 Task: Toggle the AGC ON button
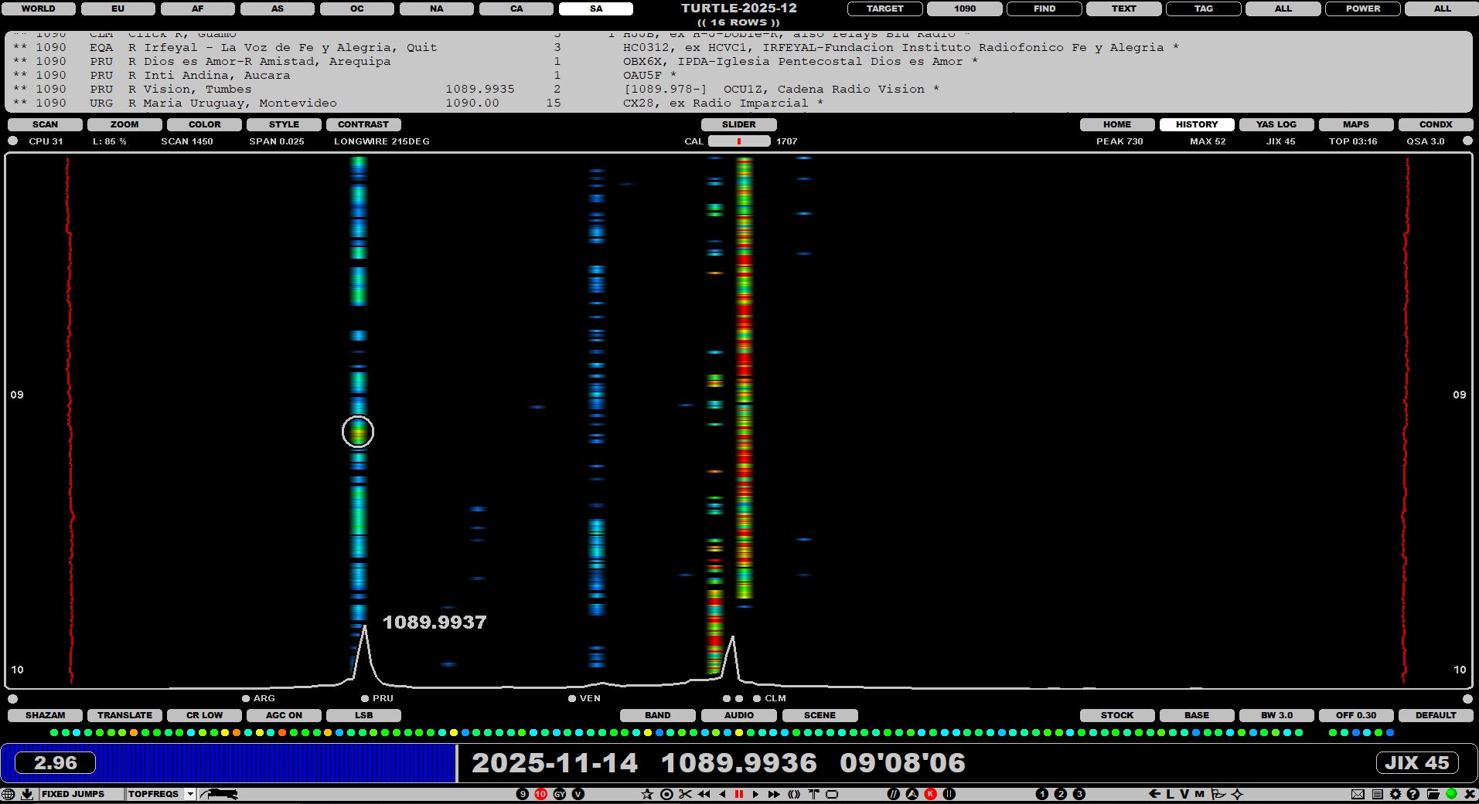point(284,715)
